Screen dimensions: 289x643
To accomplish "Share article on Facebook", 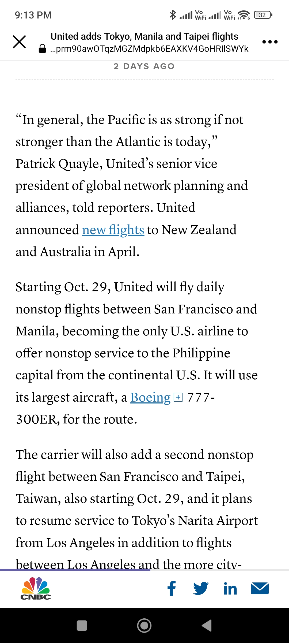I will pyautogui.click(x=172, y=588).
